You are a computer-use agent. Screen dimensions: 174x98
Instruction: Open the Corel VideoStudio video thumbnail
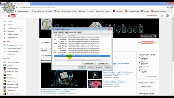coord(64,75)
